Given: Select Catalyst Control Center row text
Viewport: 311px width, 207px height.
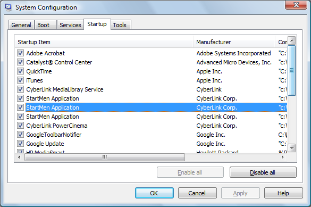Looking at the screenshot, I should (x=60, y=62).
